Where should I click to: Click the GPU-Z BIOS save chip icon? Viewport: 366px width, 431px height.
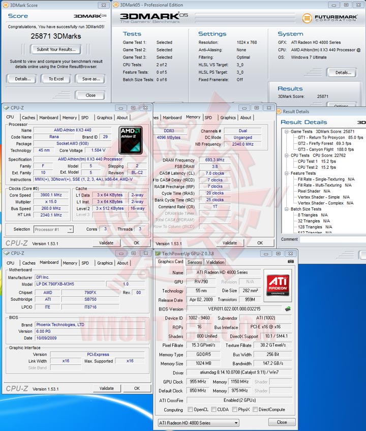click(x=288, y=309)
